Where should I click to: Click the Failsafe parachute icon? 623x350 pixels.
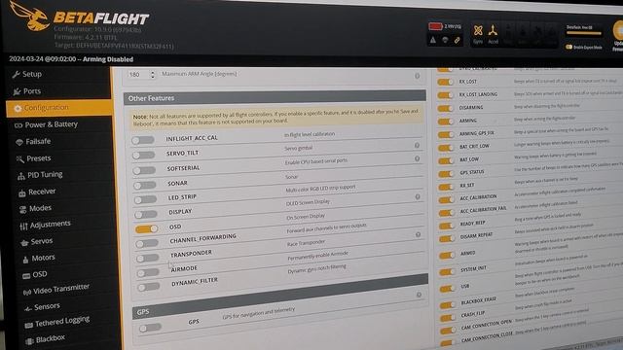19,142
